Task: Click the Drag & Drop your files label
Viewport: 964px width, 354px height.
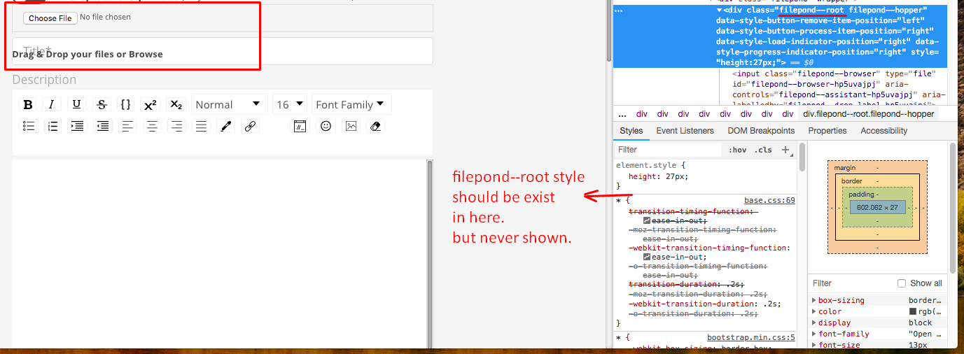Action: [x=88, y=54]
